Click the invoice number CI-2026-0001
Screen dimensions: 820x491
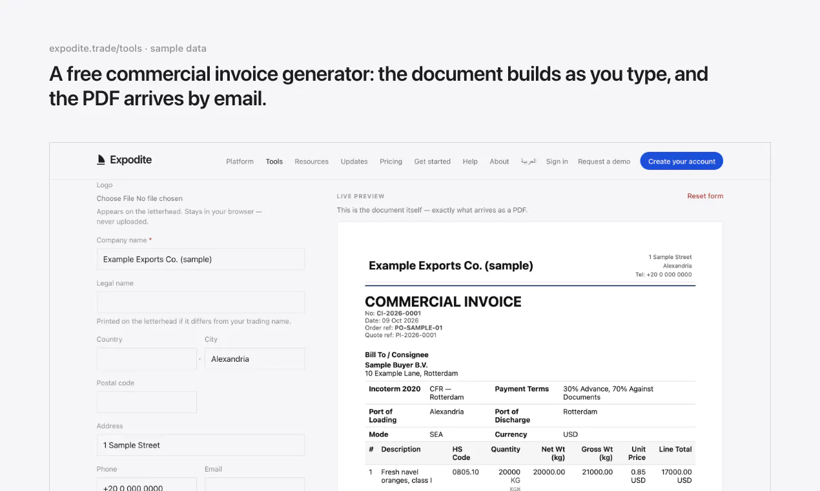pos(398,313)
